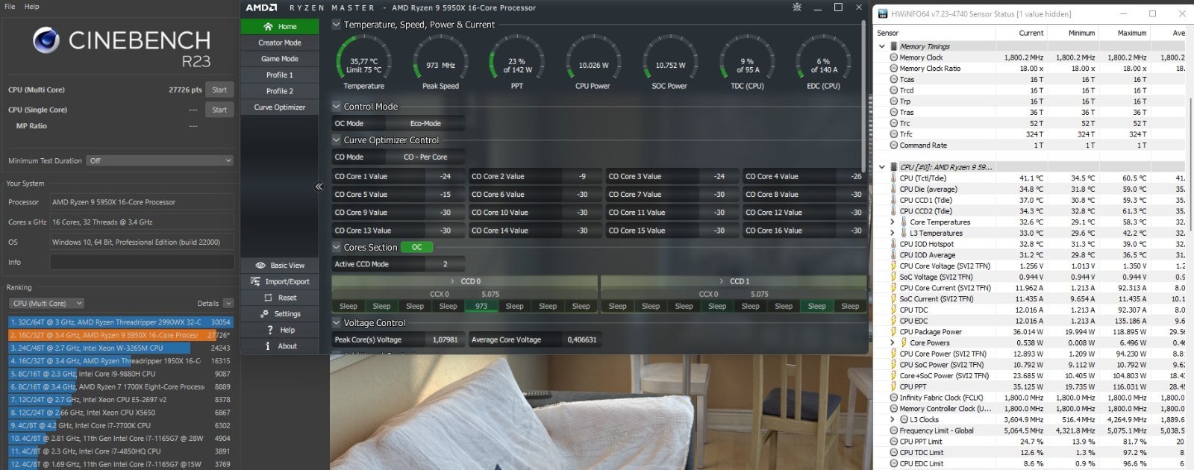Click the bug report icon in Ryzen Master

(x=797, y=7)
